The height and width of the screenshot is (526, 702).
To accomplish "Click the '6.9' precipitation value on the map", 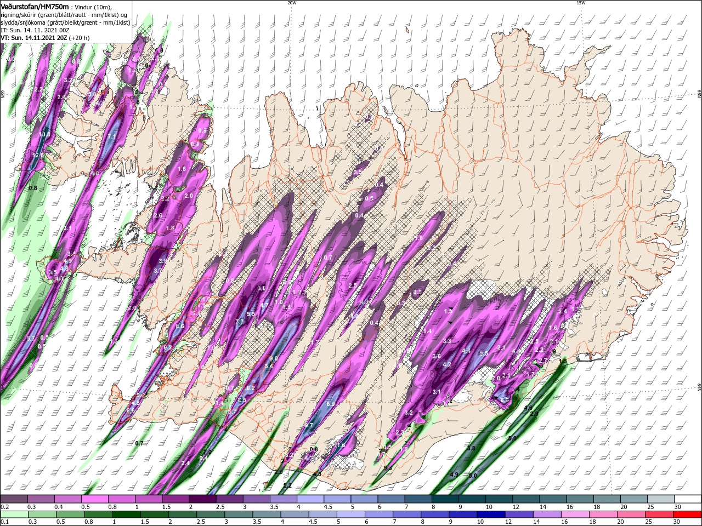I will (x=330, y=404).
